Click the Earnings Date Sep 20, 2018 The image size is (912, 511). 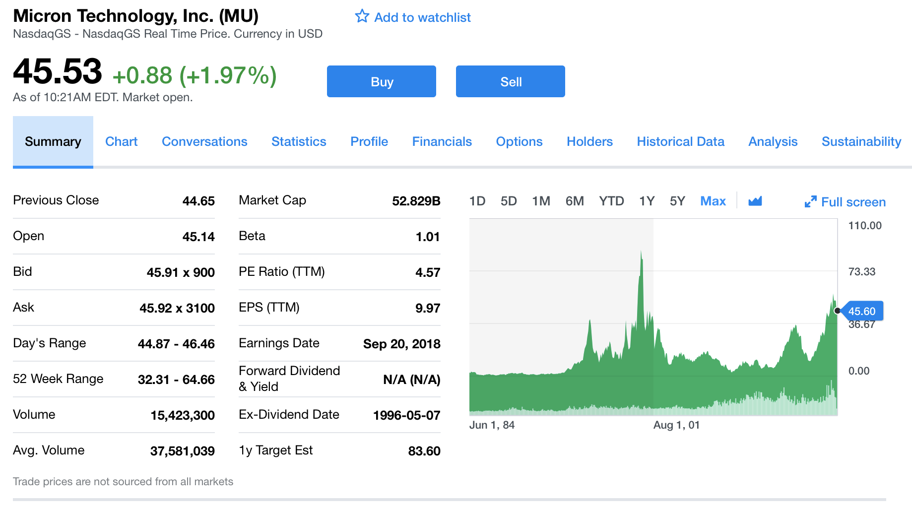point(402,344)
